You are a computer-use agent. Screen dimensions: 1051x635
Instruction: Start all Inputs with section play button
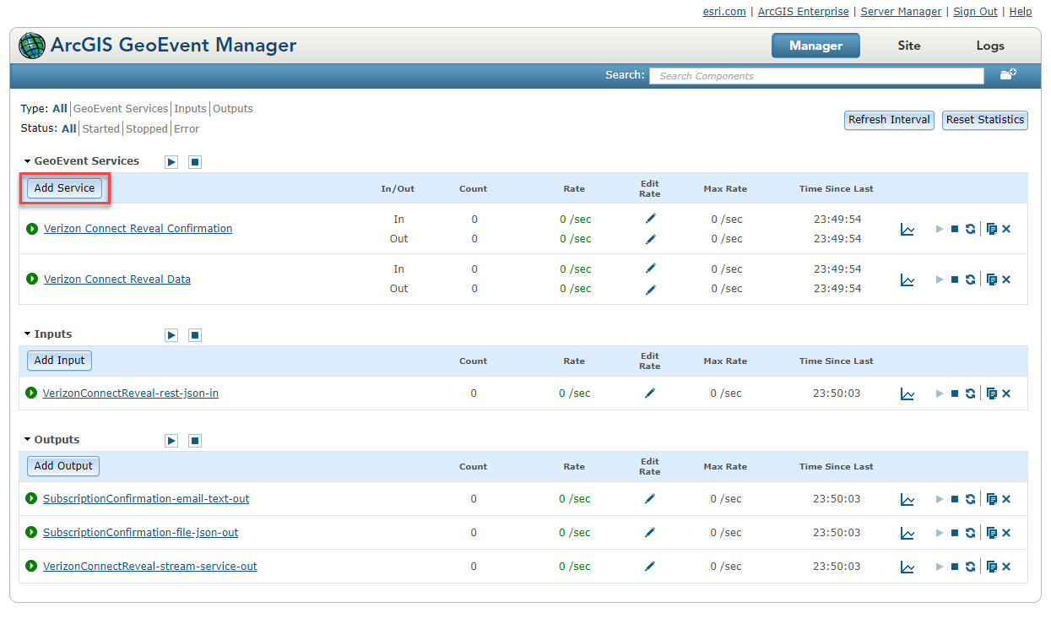171,335
